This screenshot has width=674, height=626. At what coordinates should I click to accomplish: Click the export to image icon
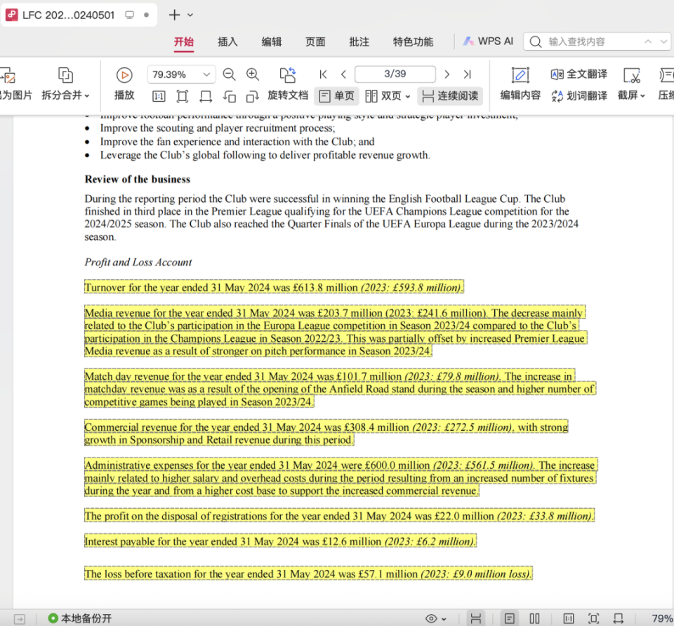point(8,75)
